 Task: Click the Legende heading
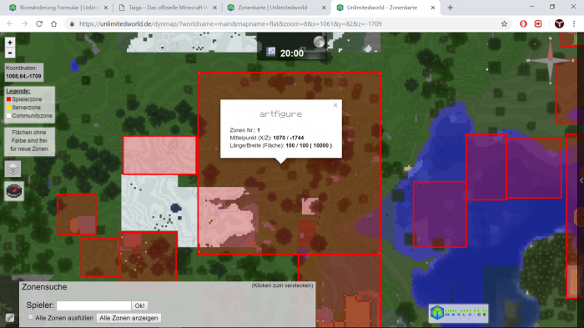[x=18, y=91]
